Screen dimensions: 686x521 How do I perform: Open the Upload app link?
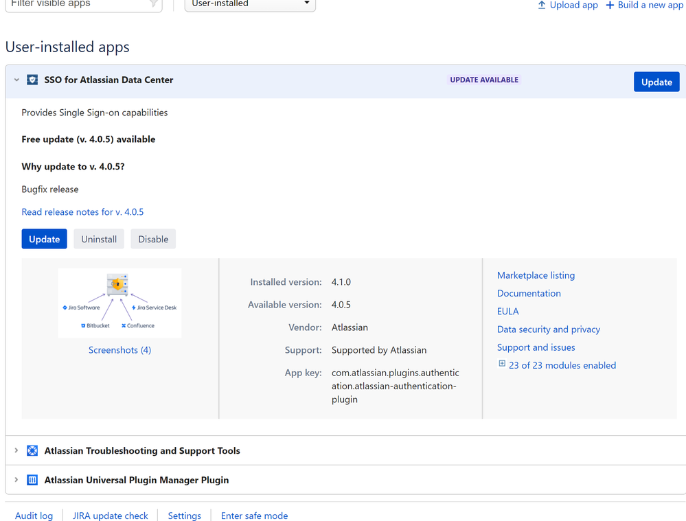(x=573, y=5)
